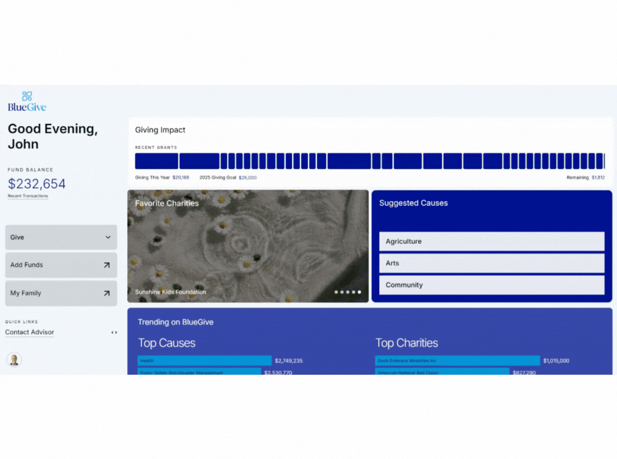Open the user profile avatar
The width and height of the screenshot is (617, 459).
[x=14, y=359]
